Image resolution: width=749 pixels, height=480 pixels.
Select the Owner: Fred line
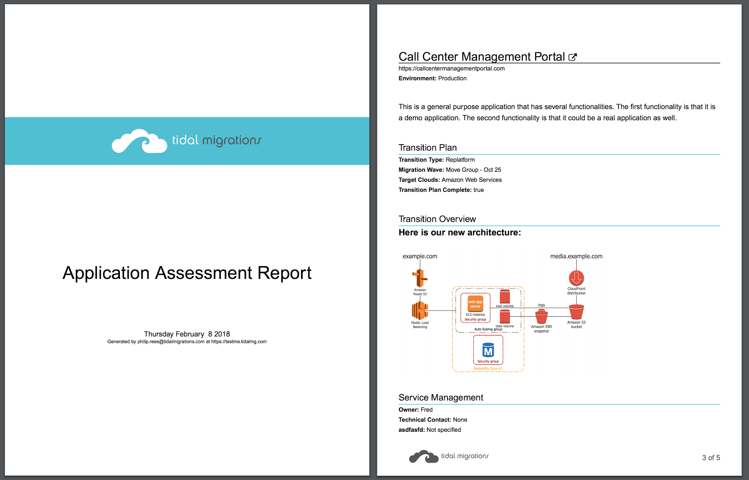(416, 410)
